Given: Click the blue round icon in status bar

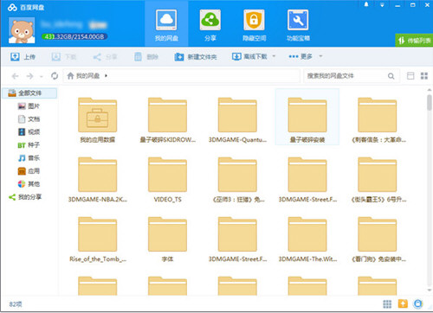Looking at the screenshot, I should (418, 303).
